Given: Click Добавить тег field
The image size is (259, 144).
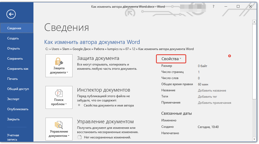Looking at the screenshot, I should [207, 97].
